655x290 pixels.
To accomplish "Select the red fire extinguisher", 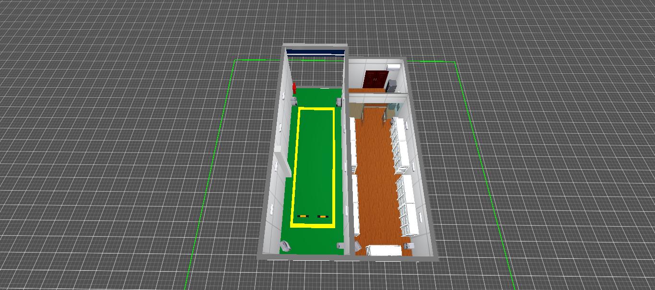I will (x=294, y=89).
